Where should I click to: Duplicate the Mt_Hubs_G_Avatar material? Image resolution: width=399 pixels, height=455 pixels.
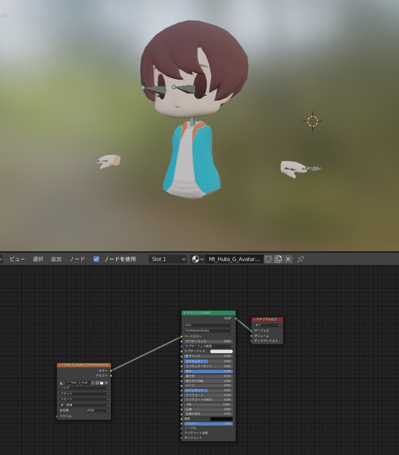click(x=278, y=259)
